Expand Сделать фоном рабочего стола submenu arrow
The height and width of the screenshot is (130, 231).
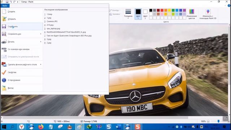[x=41, y=65]
